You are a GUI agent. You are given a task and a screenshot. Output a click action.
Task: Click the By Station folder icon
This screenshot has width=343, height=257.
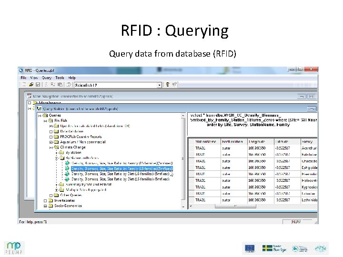pyautogui.click(x=62, y=153)
